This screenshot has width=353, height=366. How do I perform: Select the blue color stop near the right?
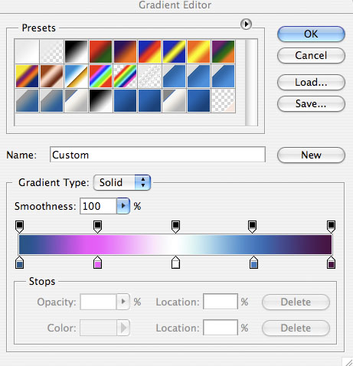coord(253,263)
